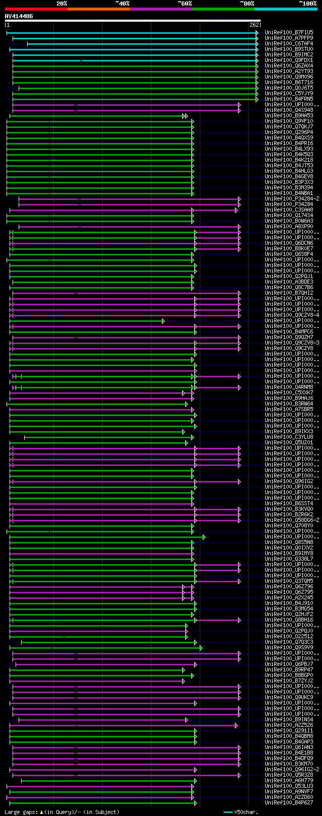The height and width of the screenshot is (816, 322).
Task: Select the UniRef100_B4NBA1 entry
Action: point(289,193)
